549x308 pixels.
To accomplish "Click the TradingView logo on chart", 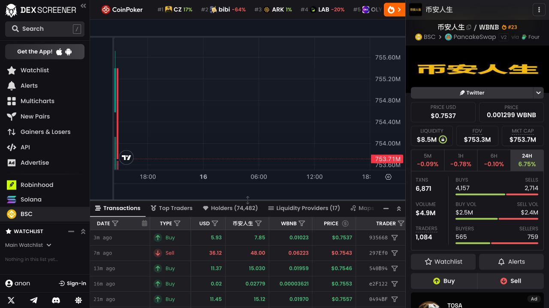I will pyautogui.click(x=126, y=157).
